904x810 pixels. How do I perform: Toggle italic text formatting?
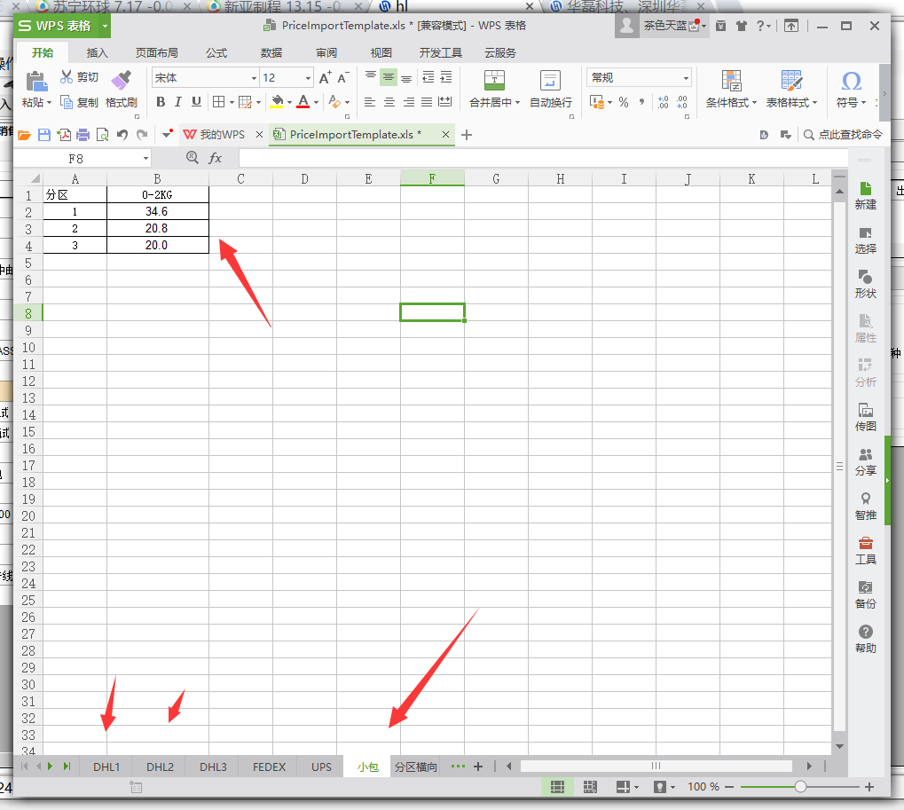pyautogui.click(x=177, y=102)
